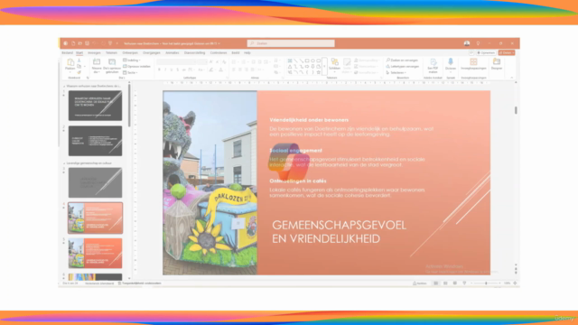This screenshot has height=325, width=578.
Task: Clear all formatting icon
Action: coord(224,62)
